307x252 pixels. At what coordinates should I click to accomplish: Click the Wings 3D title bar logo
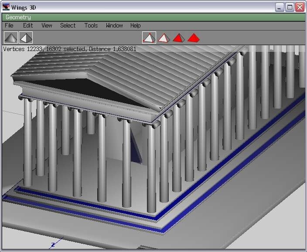6,7
